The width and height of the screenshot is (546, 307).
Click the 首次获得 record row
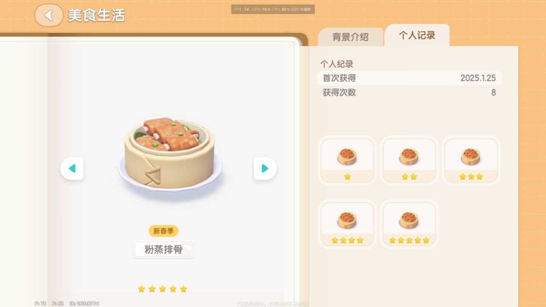coord(409,78)
